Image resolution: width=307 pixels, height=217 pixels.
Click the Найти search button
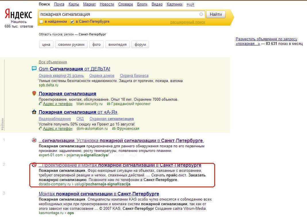tap(216, 14)
